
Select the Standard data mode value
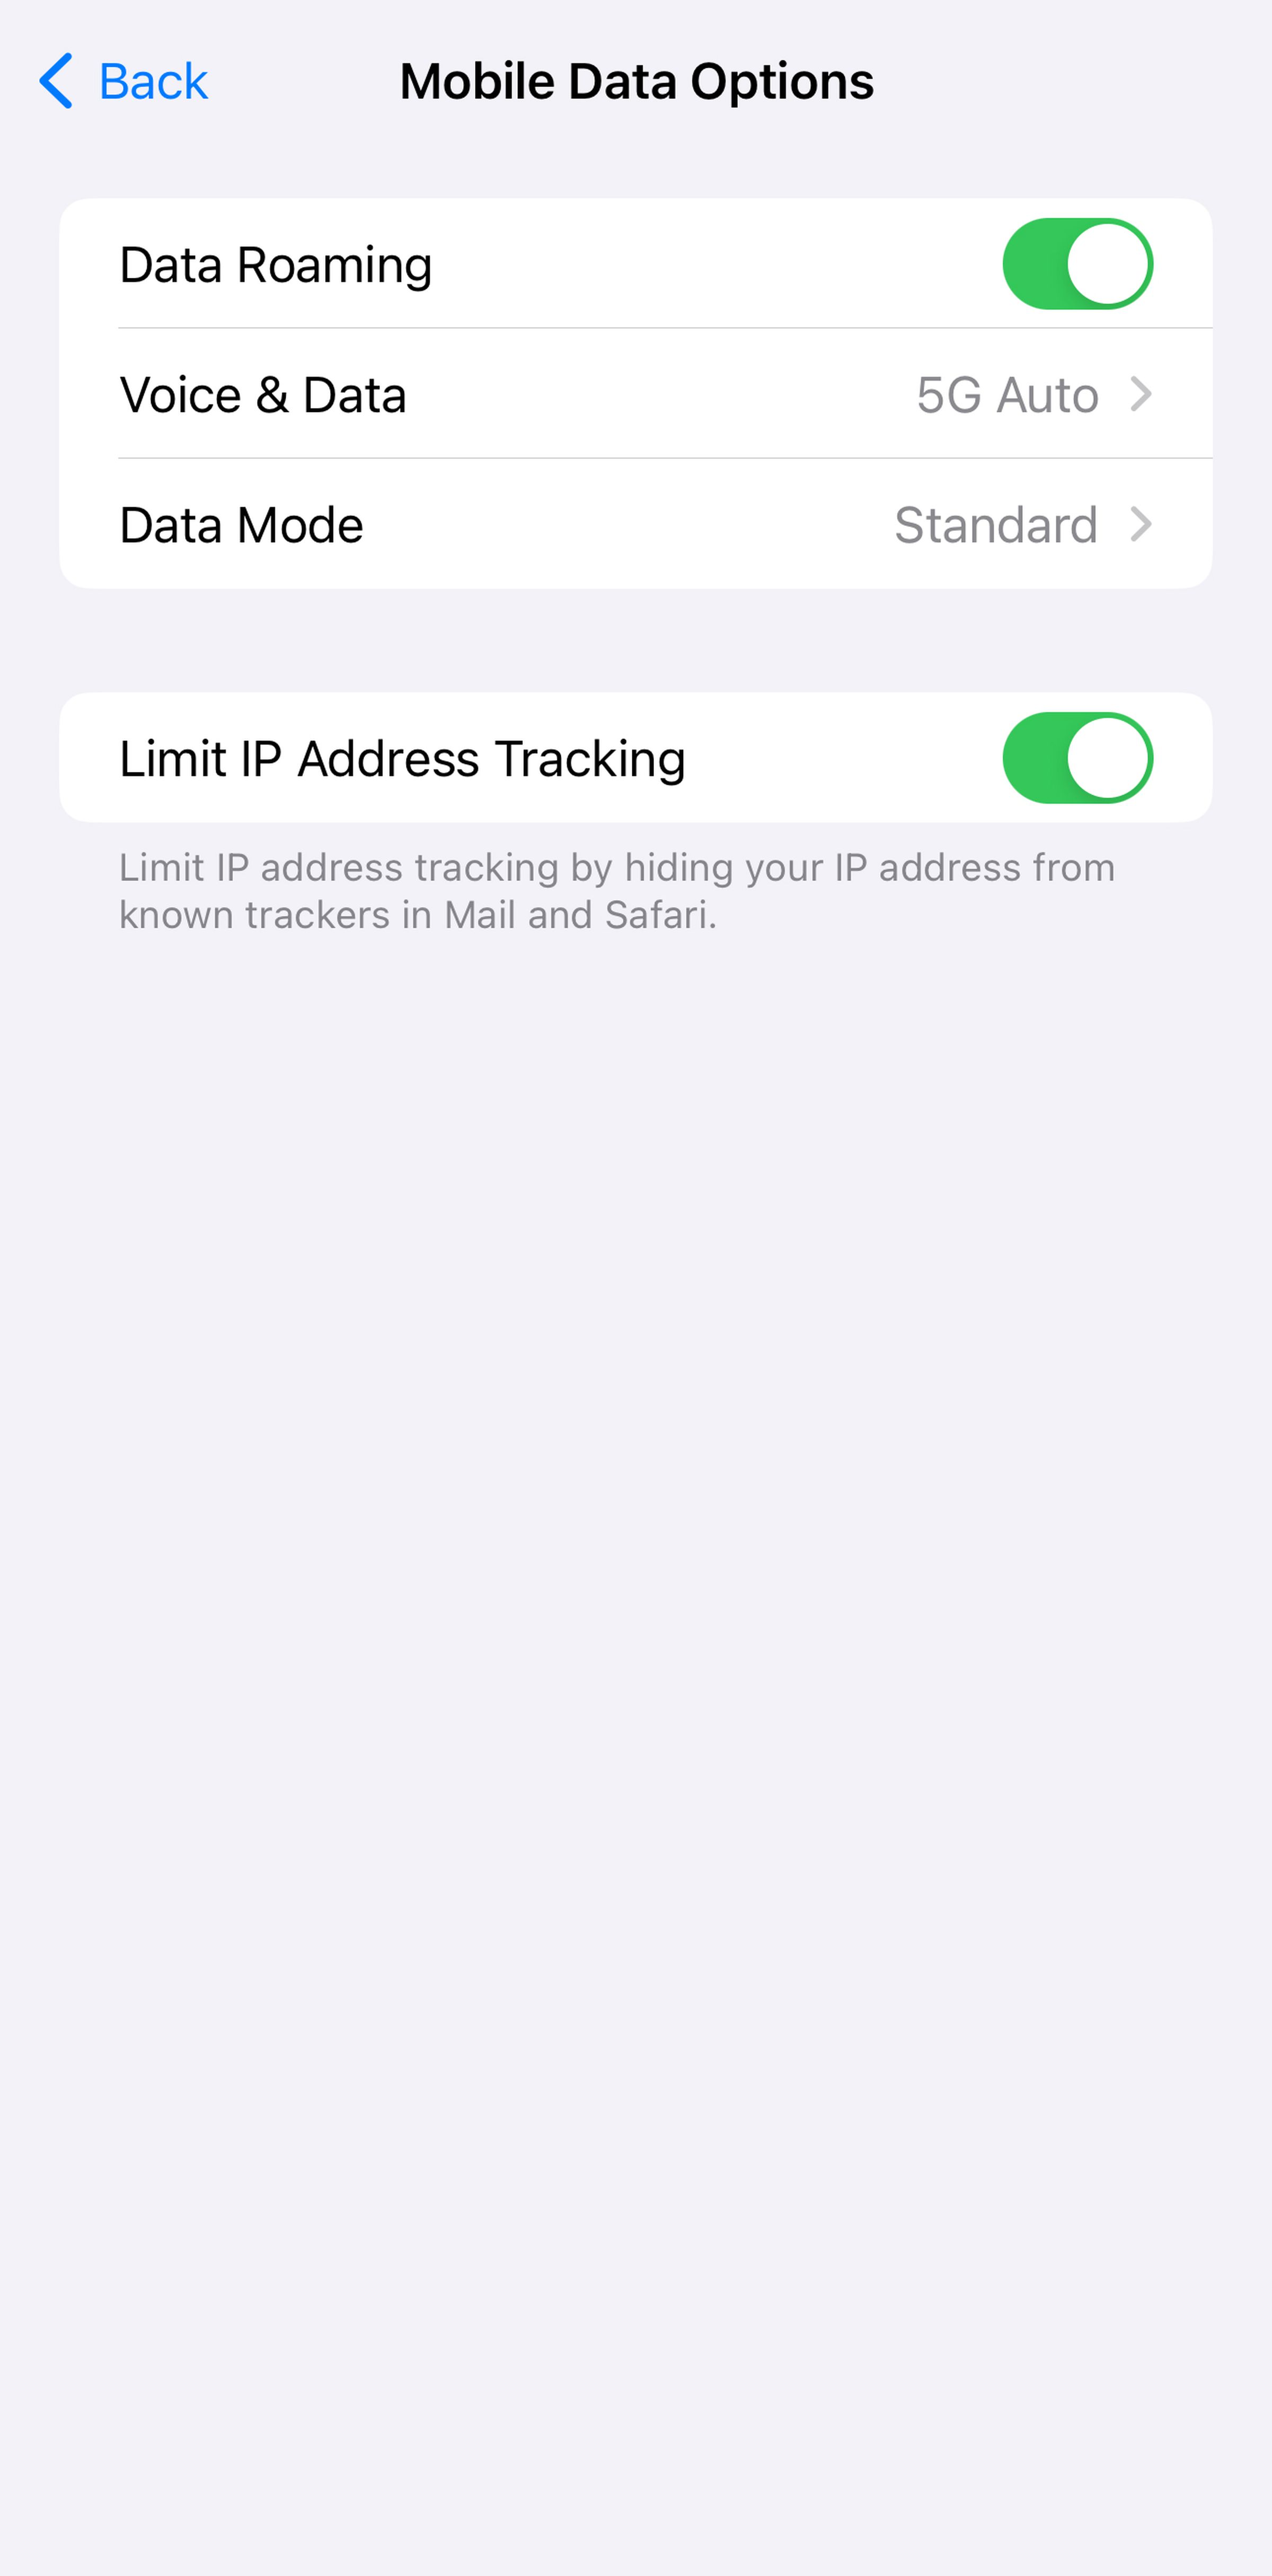pos(996,525)
